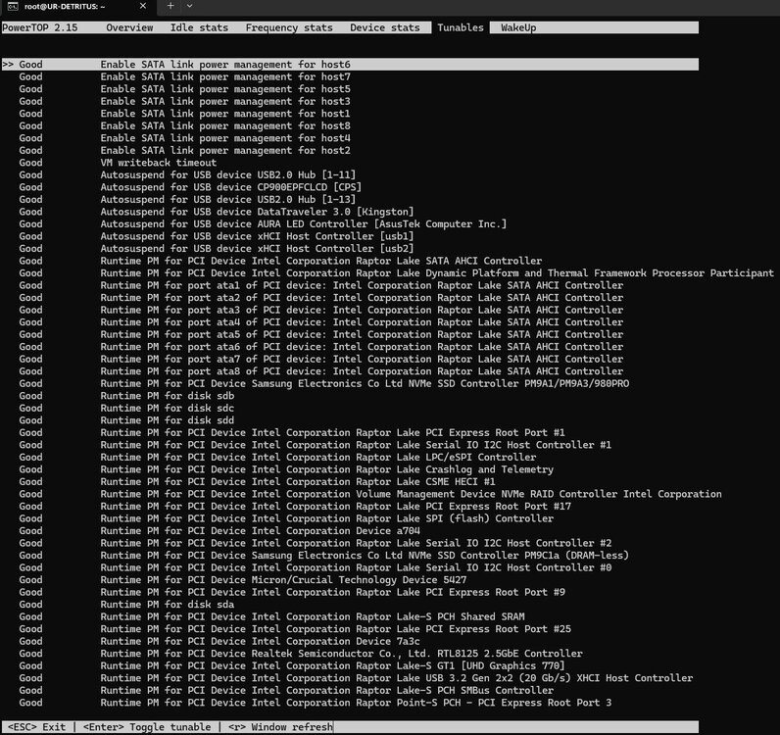Select Runtime PM for PCH Shared SRAM row
The width and height of the screenshot is (780, 735).
tap(271, 616)
